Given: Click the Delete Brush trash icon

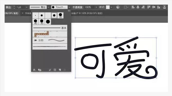Looking at the screenshot, I should pyautogui.click(x=65, y=70).
